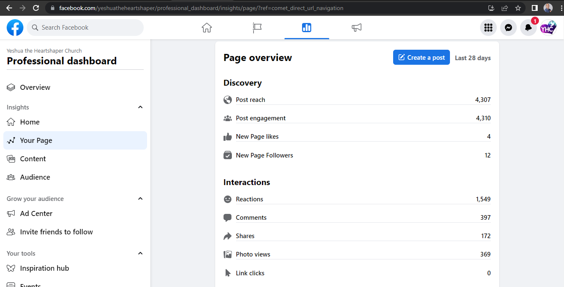Select Audience in the sidebar

(35, 177)
